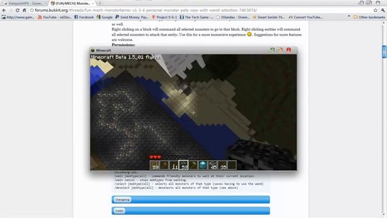Image resolution: width=387 pixels, height=218 pixels.
Task: Close the Minecraft window
Action: point(288,50)
